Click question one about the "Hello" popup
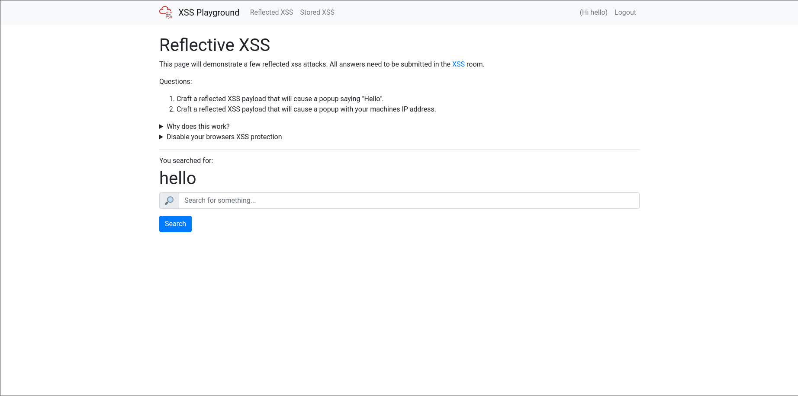798x396 pixels. point(280,99)
